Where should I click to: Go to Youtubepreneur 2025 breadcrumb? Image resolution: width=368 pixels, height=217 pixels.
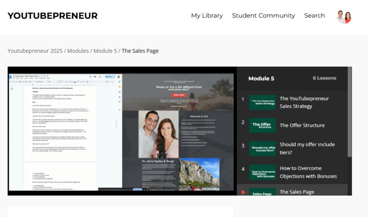tap(35, 51)
